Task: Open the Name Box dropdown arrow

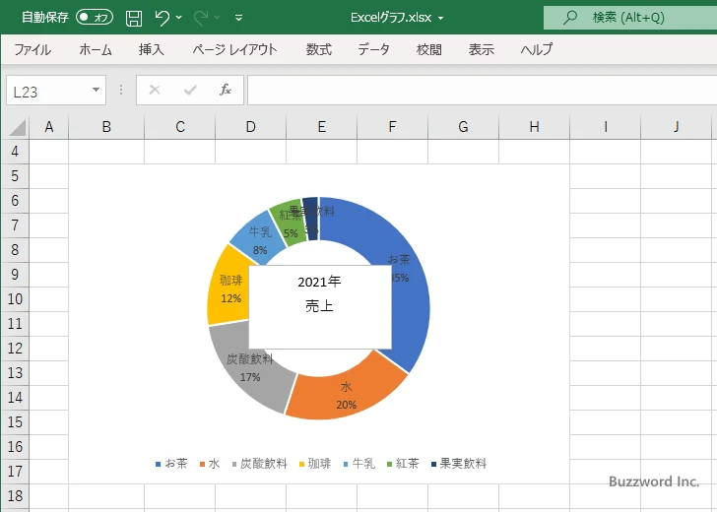Action: coord(97,90)
